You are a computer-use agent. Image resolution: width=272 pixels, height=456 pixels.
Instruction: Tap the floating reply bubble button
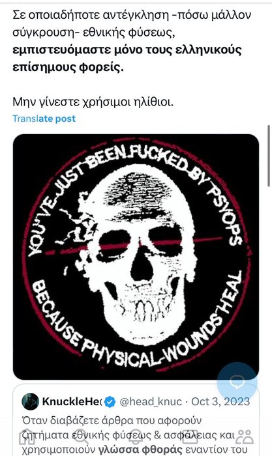[237, 382]
